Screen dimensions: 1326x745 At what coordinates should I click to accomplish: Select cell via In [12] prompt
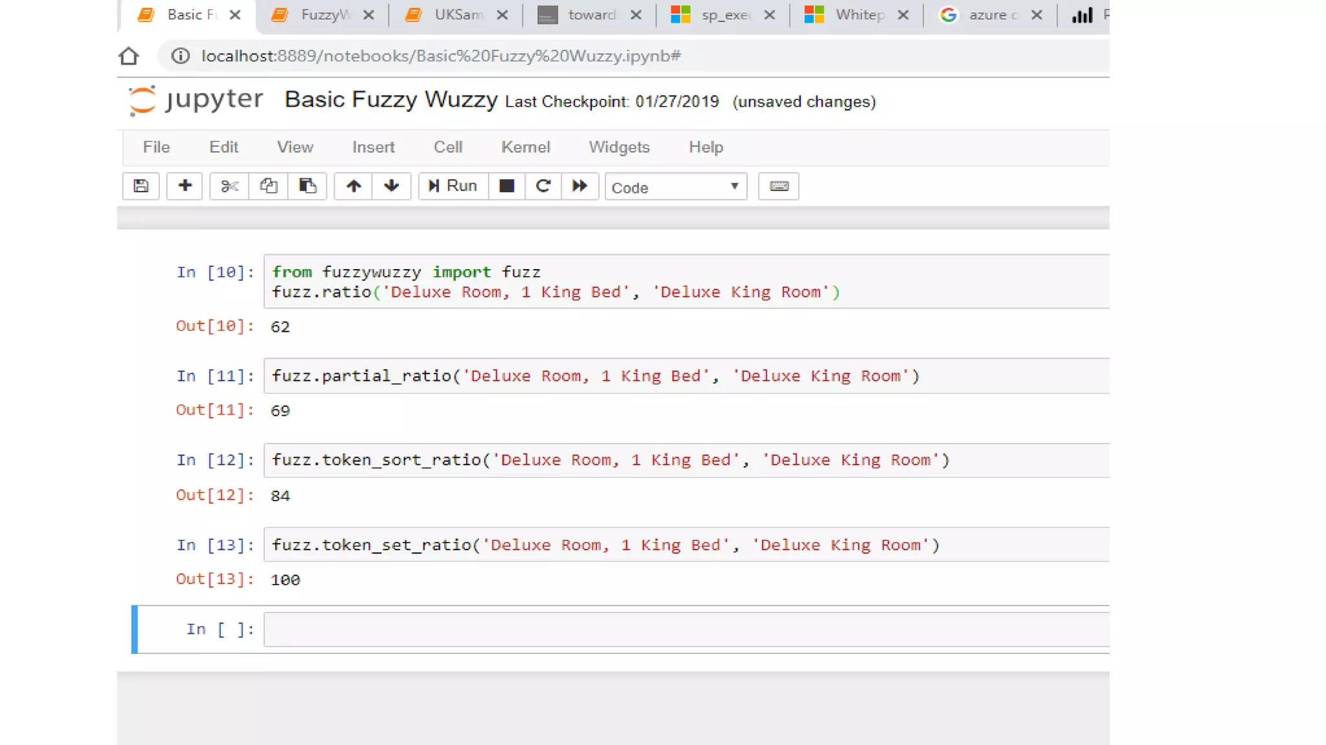pyautogui.click(x=216, y=460)
